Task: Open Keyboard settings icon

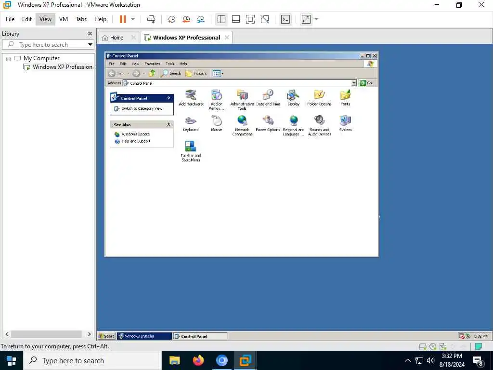Action: 191,123
